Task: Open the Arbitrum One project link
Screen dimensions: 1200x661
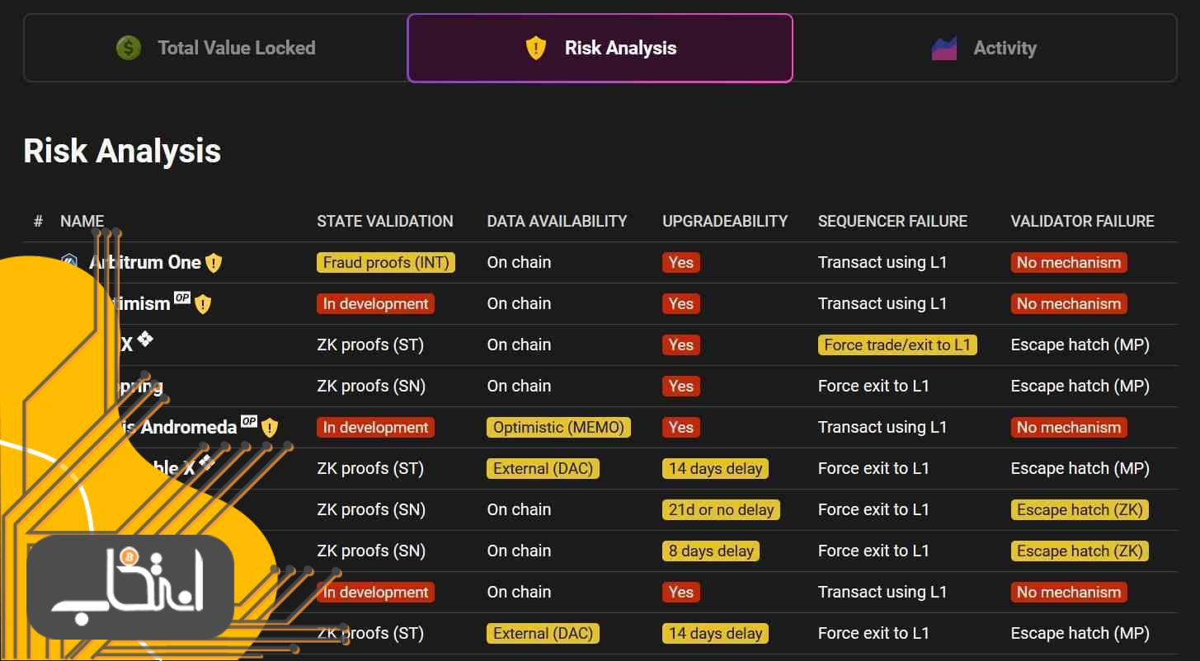Action: pos(145,262)
